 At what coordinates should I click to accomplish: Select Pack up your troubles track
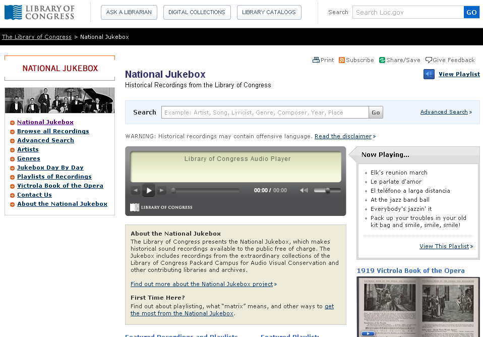tap(418, 221)
